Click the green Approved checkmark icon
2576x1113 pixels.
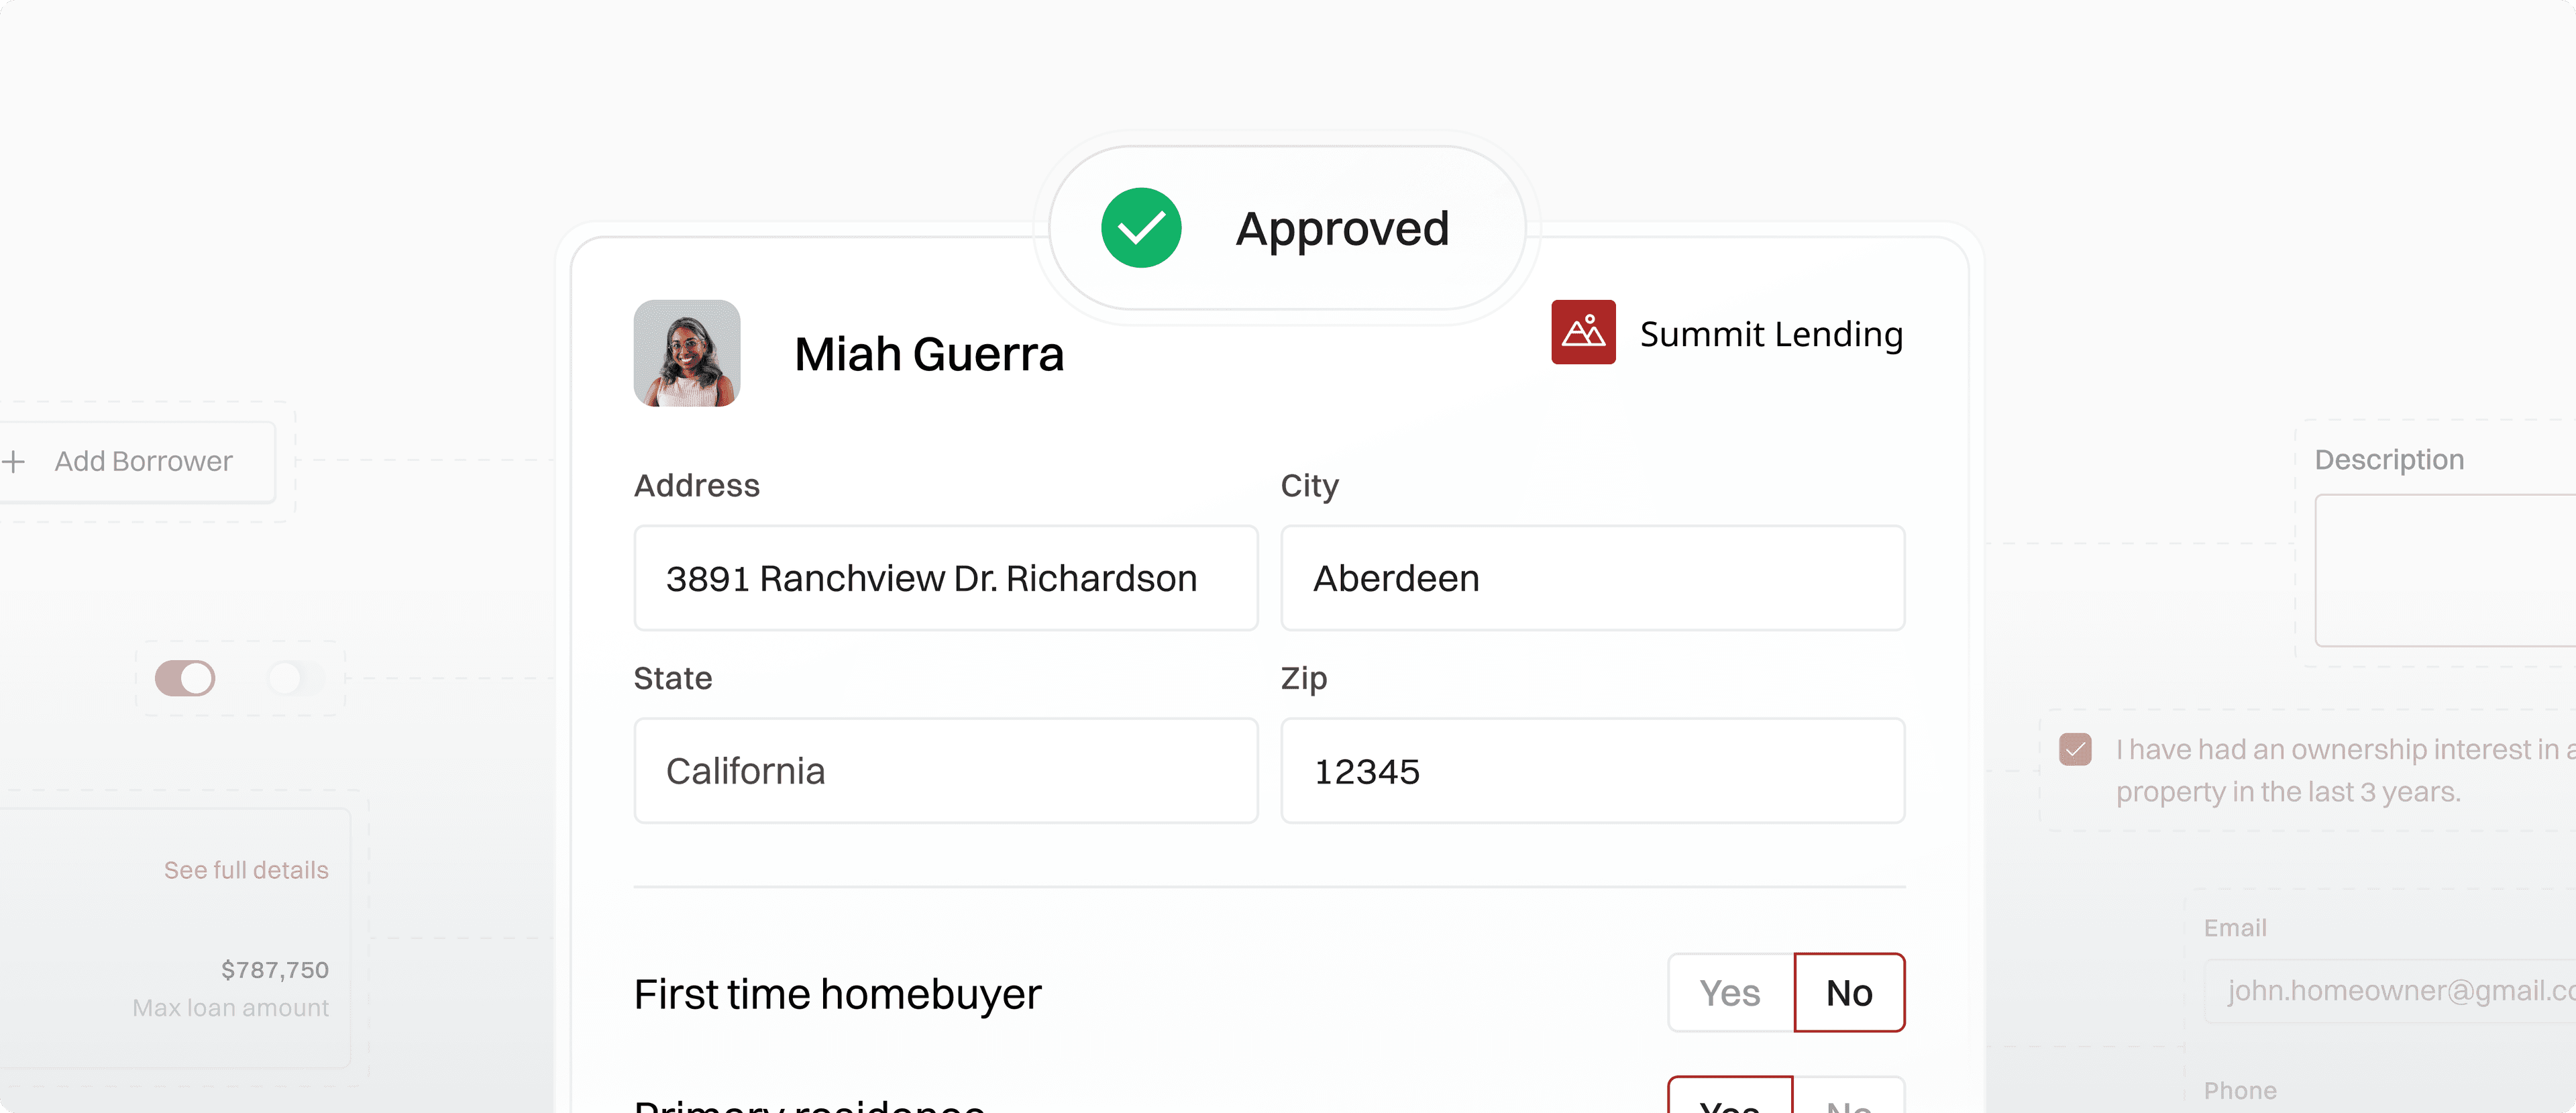(x=1141, y=228)
